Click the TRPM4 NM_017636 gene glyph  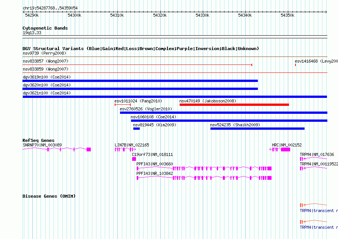pos(313,159)
